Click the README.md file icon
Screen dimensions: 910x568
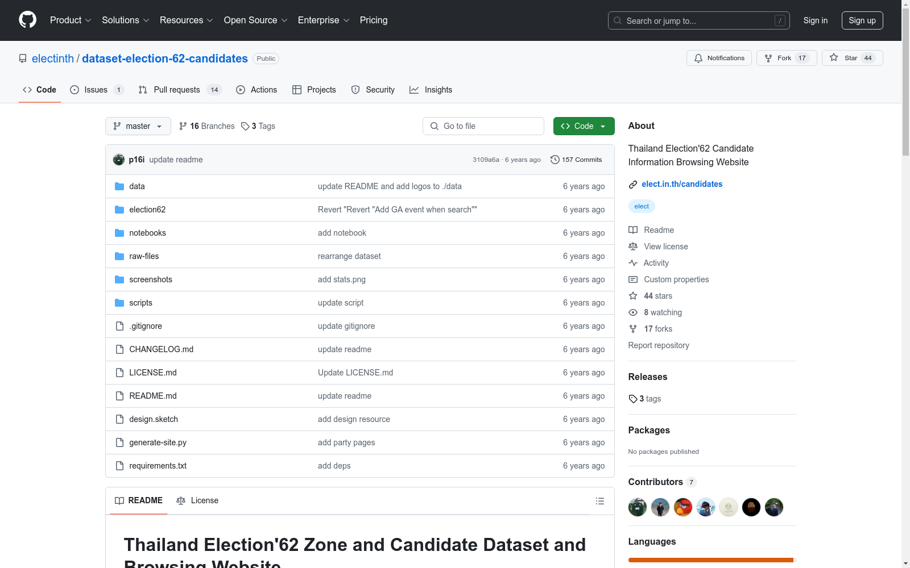click(x=119, y=396)
